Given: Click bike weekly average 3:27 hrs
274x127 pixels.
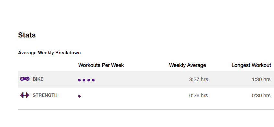Looking at the screenshot, I should coord(199,79).
